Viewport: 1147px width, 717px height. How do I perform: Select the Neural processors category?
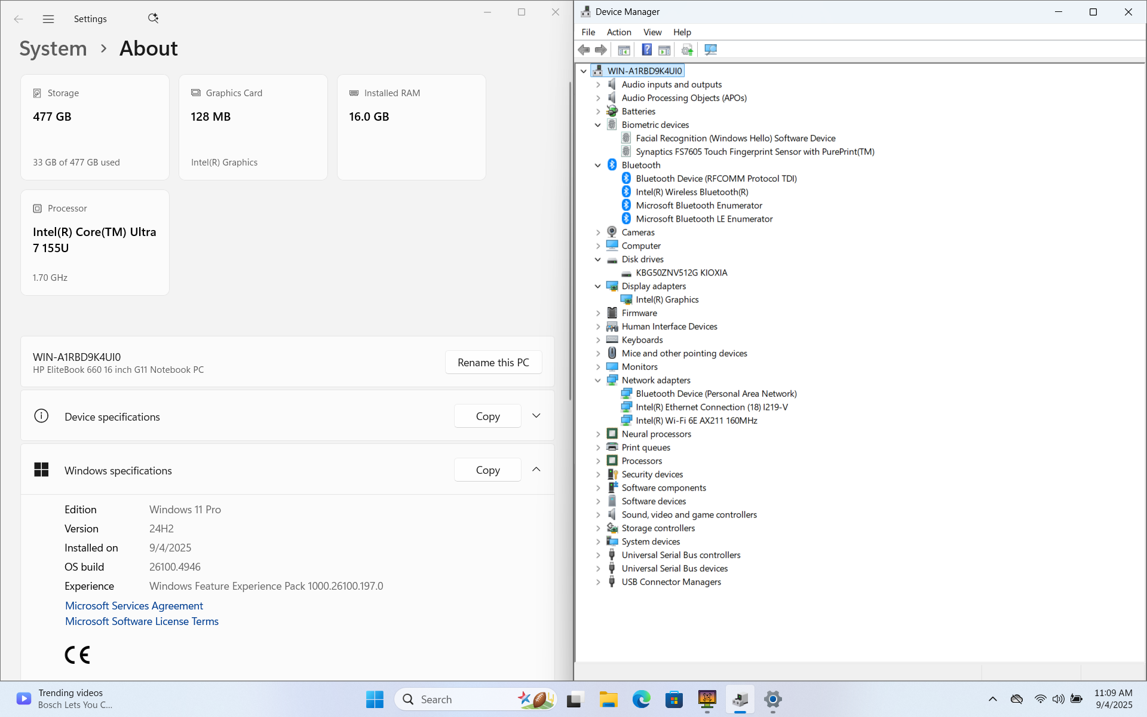pyautogui.click(x=656, y=434)
